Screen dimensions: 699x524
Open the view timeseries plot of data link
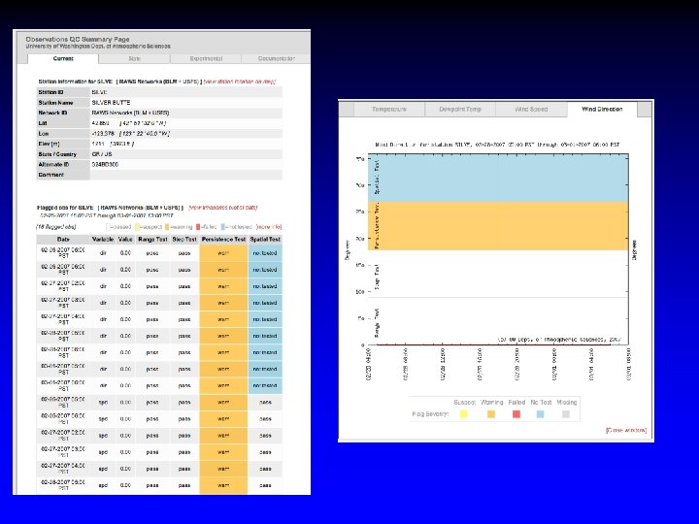[223, 208]
